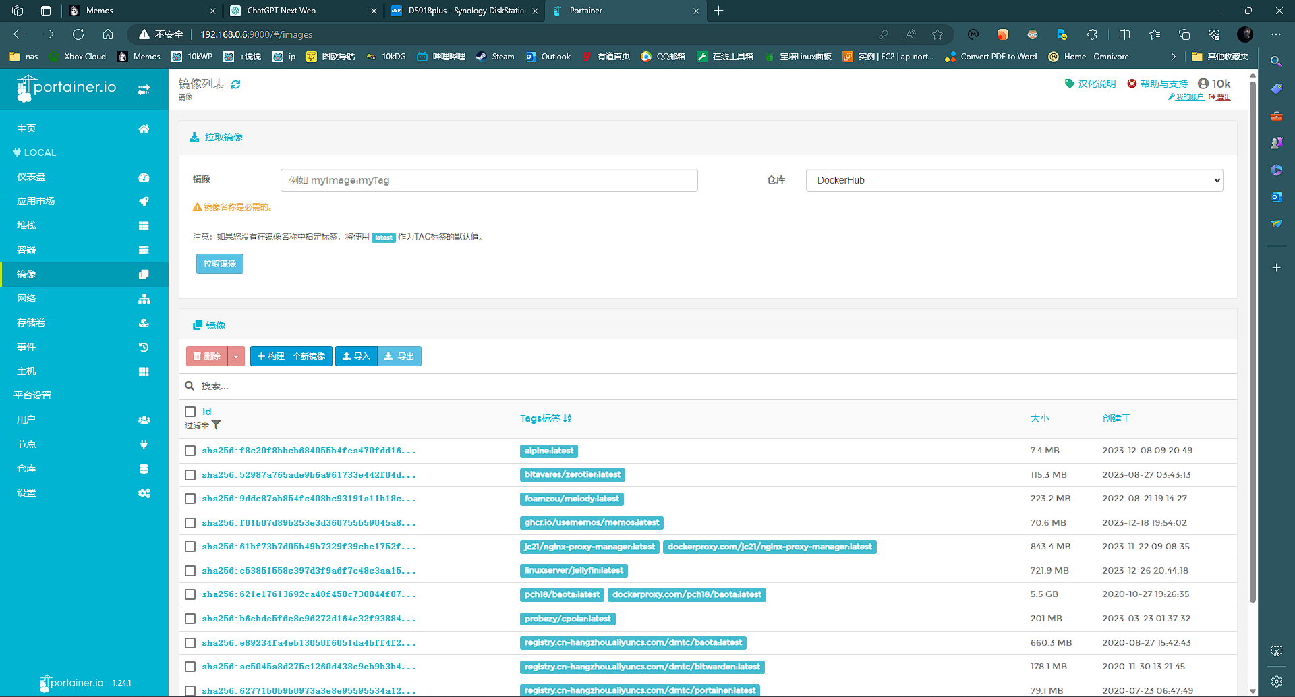
Task: Sort by 大小 size column
Action: pyautogui.click(x=1039, y=418)
